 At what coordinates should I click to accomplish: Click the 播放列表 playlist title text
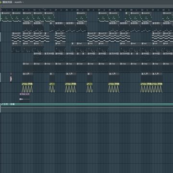point(7,2)
